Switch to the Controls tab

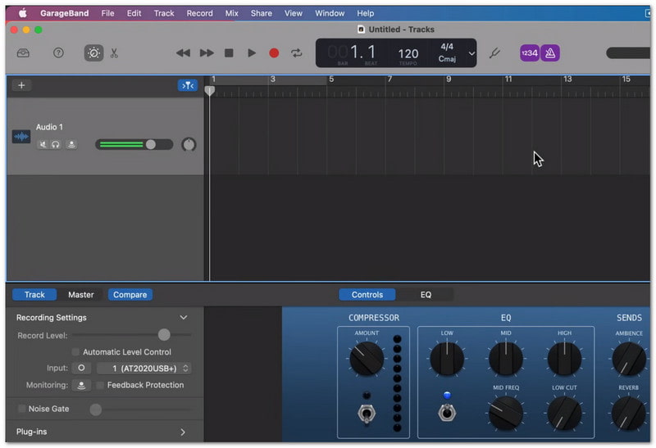click(x=367, y=295)
